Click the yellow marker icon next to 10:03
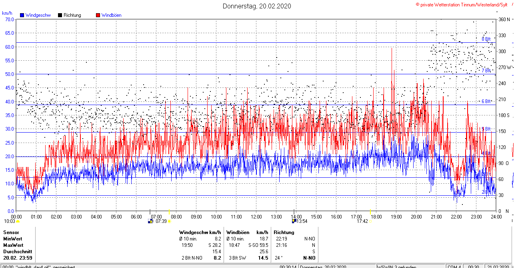The width and height of the screenshot is (524, 268). click(18, 221)
